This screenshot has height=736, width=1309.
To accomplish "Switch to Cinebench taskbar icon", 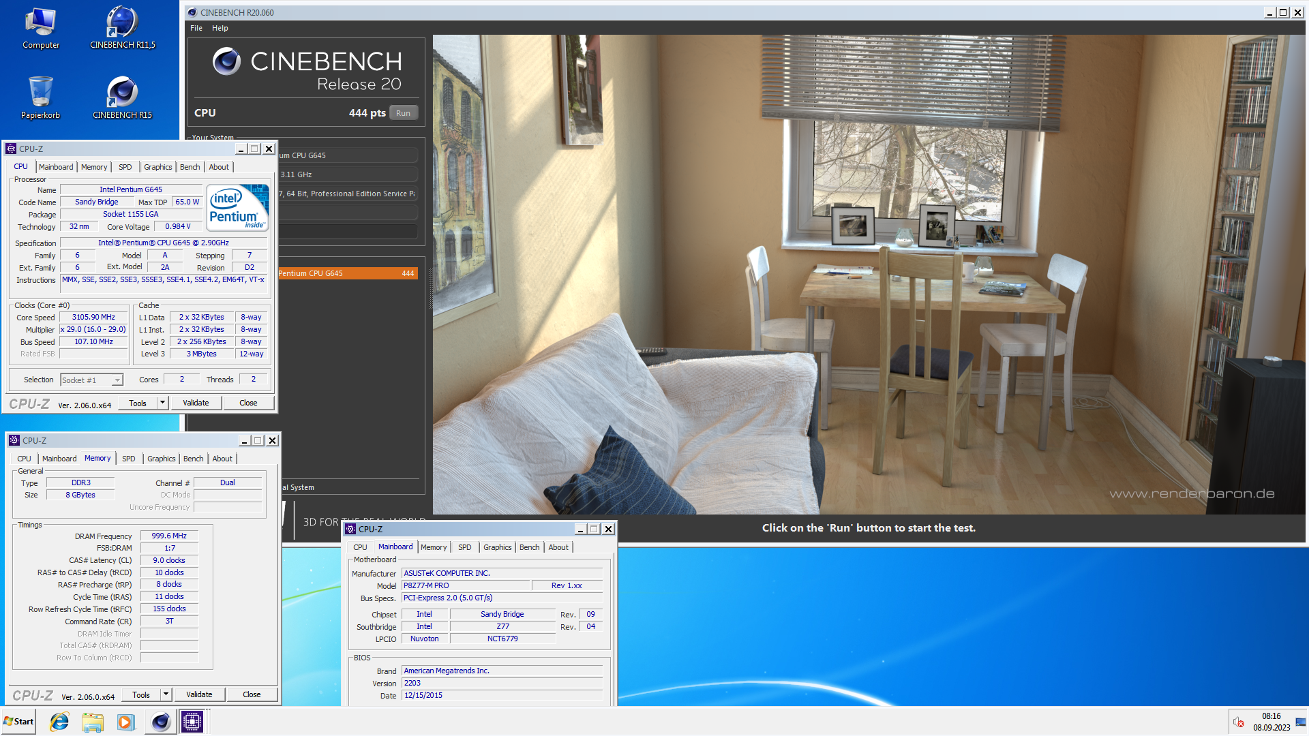I will [x=160, y=722].
